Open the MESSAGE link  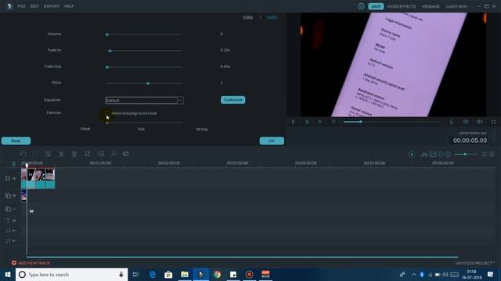click(431, 6)
